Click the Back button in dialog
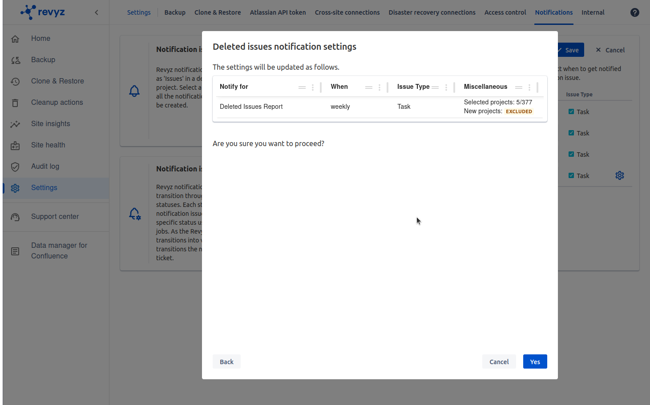This screenshot has height=405, width=650. coord(226,361)
